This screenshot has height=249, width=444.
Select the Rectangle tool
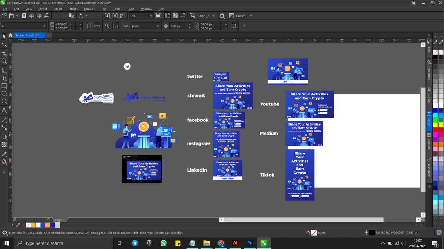pyautogui.click(x=4, y=86)
